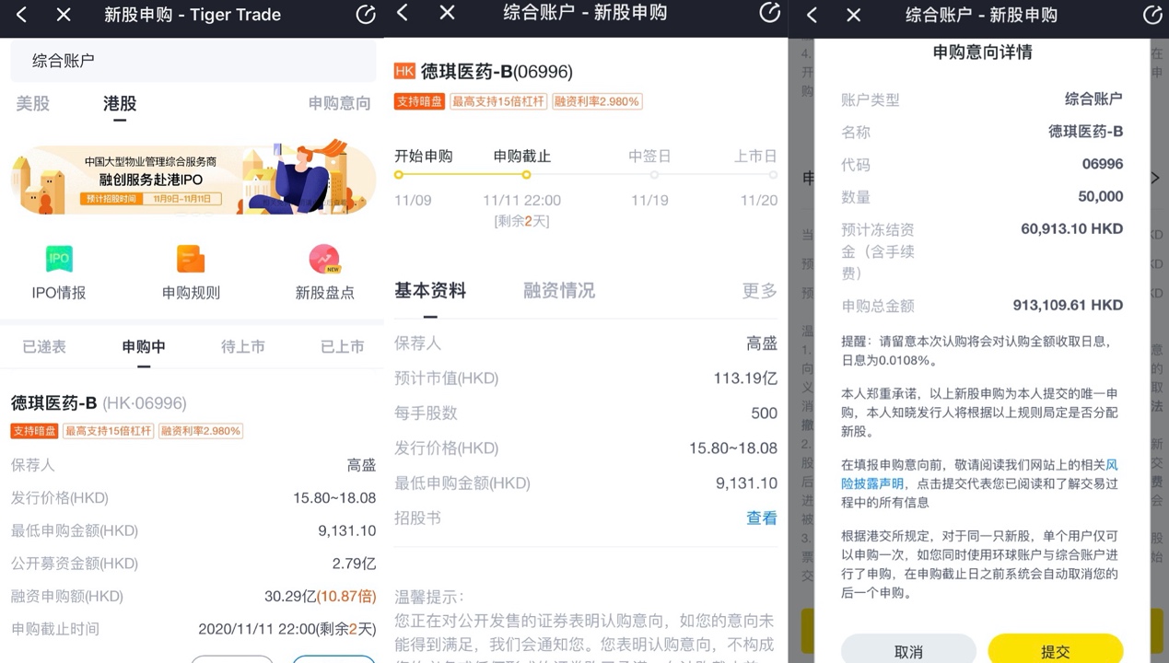Tap back arrow behind the 申购意向详情 dialog
Screen dimensions: 1169x663
(x=812, y=15)
